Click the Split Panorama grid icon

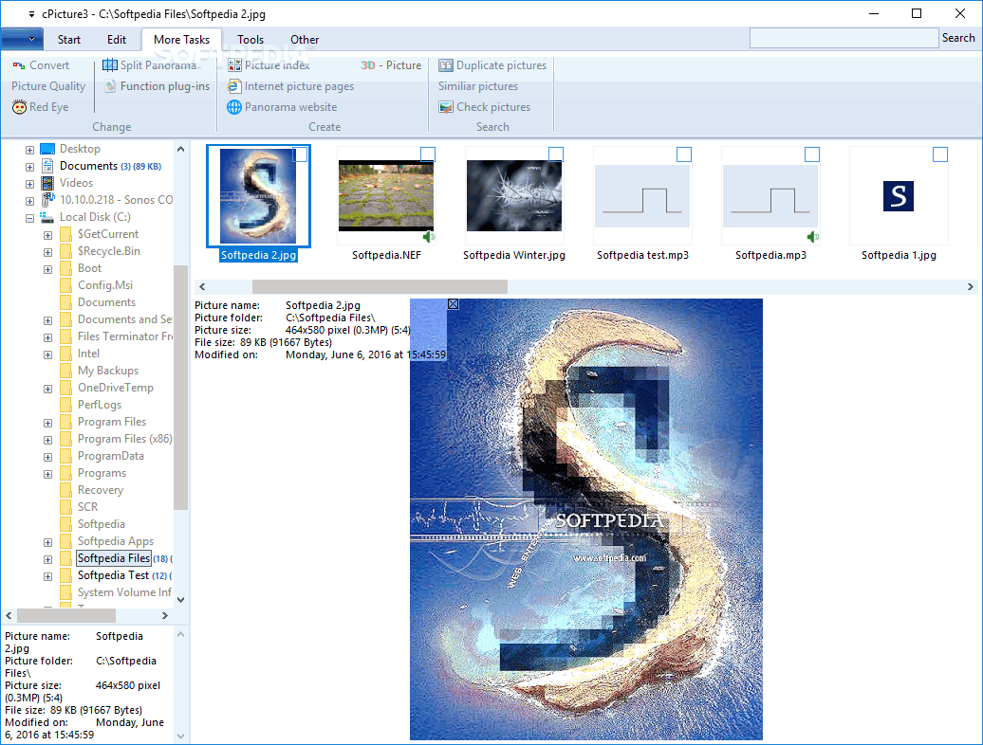click(x=110, y=65)
